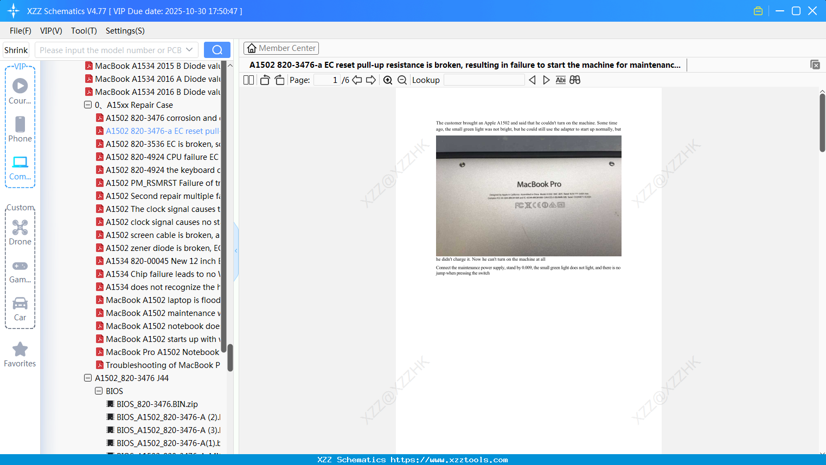Open A1502 820-3476 corrosion case
Screen dimensions: 826x465
[158, 118]
